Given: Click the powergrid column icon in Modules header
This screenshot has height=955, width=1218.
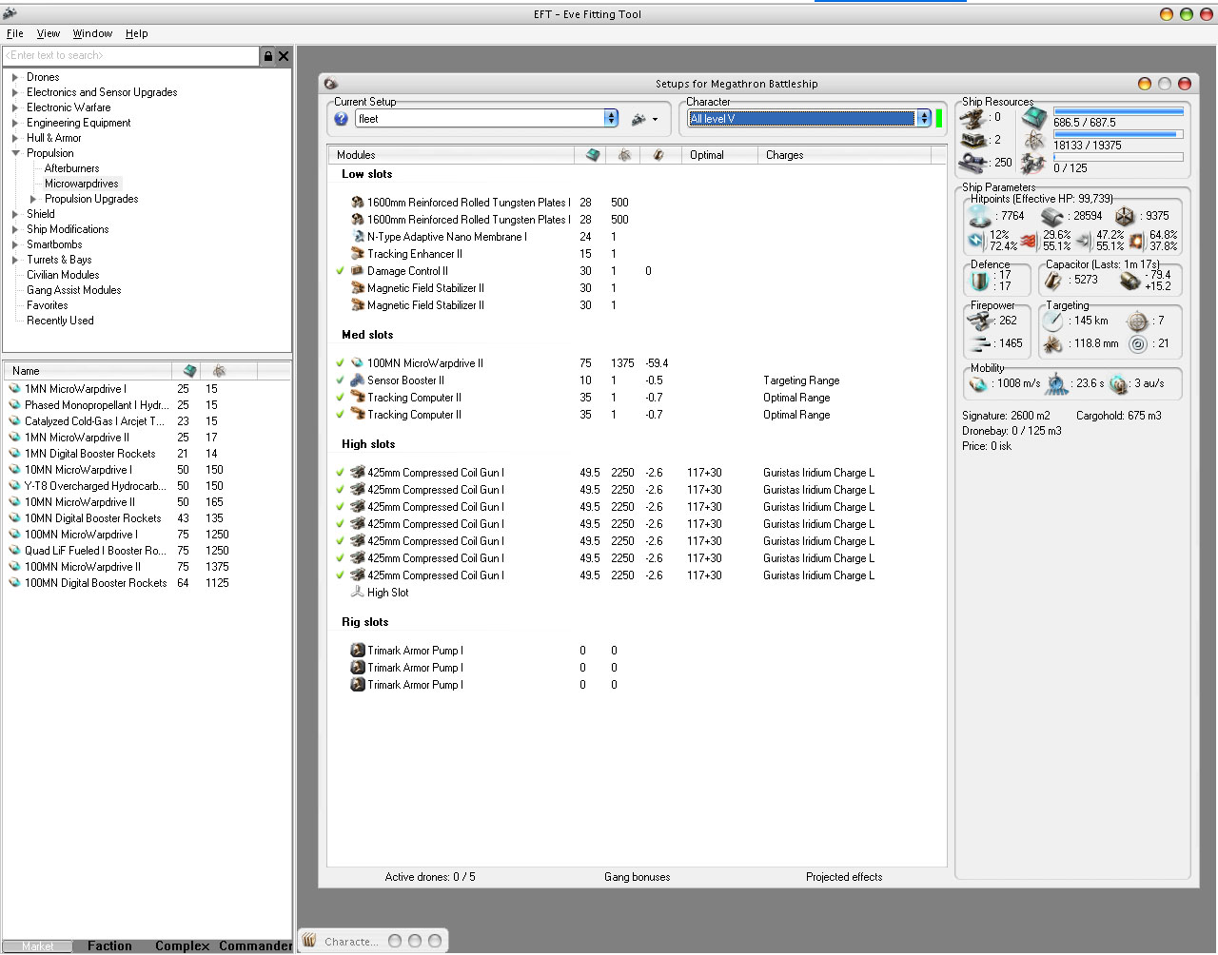Looking at the screenshot, I should click(x=624, y=155).
